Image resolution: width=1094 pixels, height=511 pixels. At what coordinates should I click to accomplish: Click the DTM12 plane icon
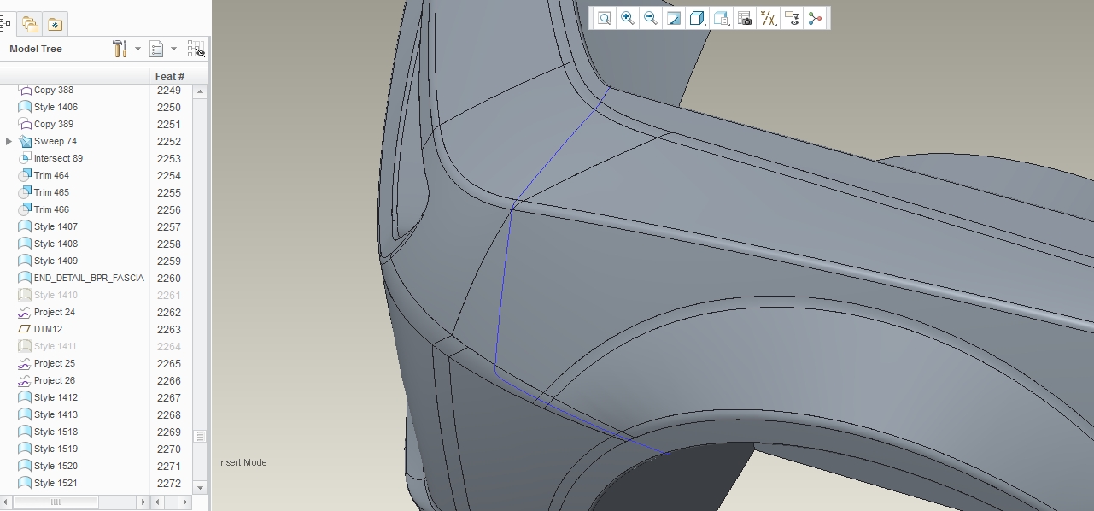point(25,329)
